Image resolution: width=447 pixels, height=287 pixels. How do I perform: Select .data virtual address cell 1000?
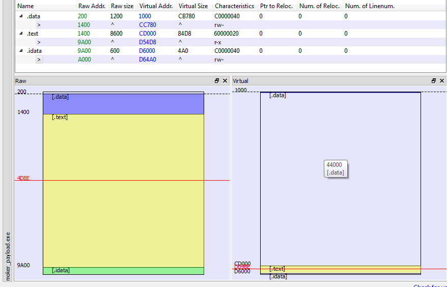(145, 16)
